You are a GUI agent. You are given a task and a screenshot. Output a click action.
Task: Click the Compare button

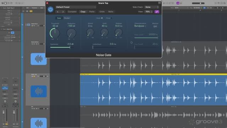(x=72, y=12)
